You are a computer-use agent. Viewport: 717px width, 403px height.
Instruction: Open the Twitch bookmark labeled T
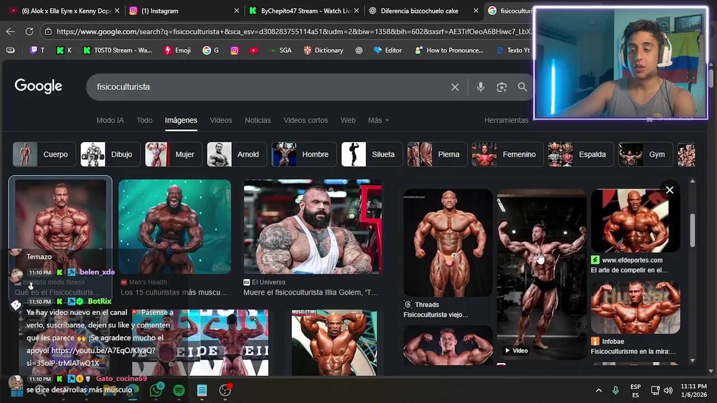point(37,50)
